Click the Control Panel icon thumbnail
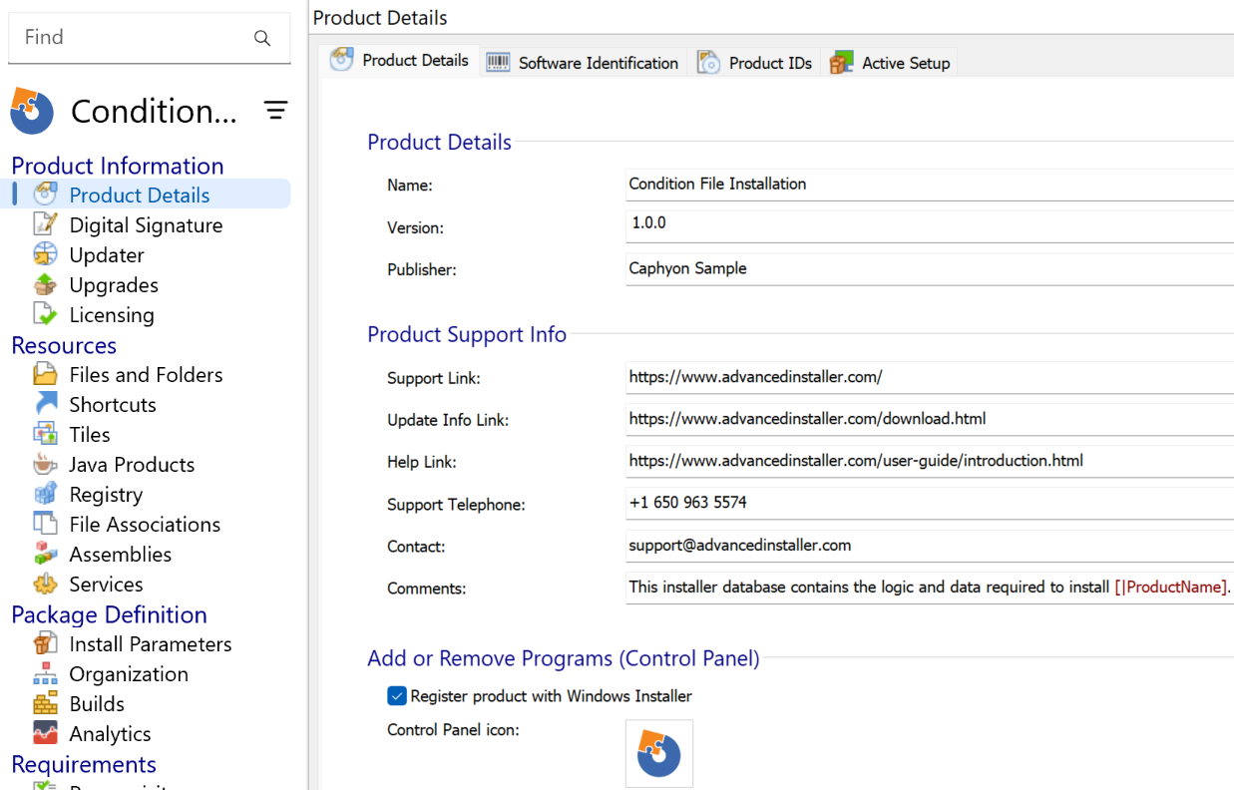Screen dimensions: 1234x790 pos(659,754)
